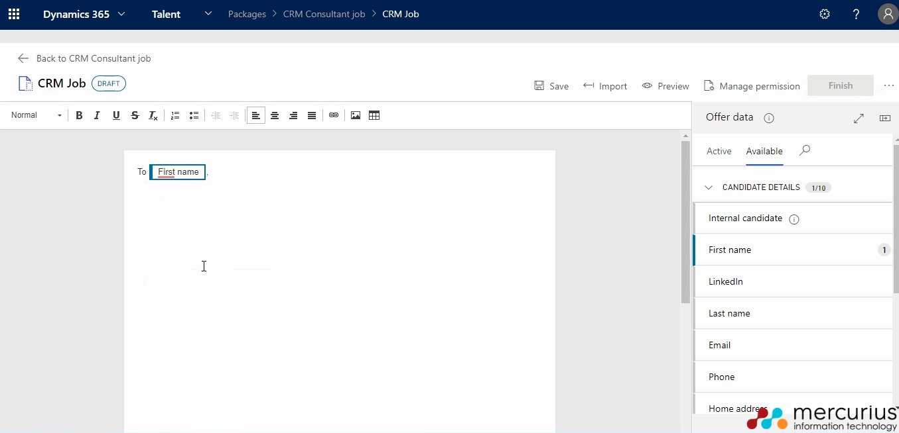Insert an image

[356, 115]
